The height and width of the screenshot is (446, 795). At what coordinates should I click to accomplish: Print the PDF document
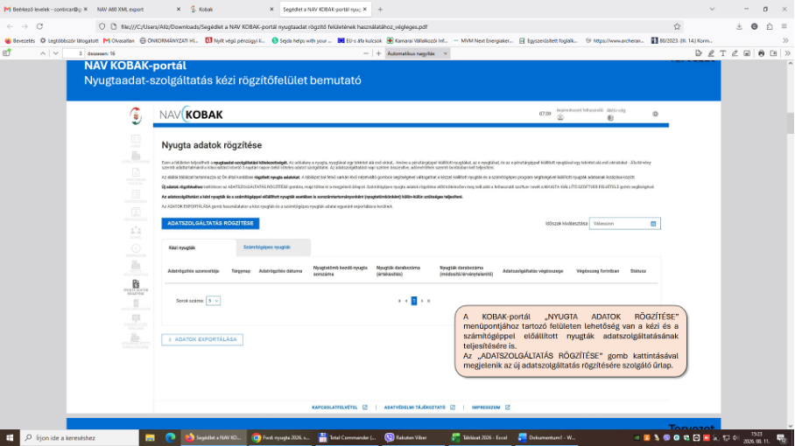(x=761, y=53)
